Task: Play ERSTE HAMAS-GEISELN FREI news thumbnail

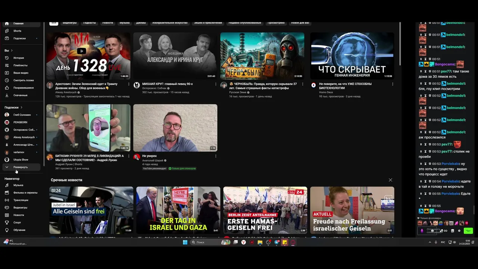Action: coord(265,210)
